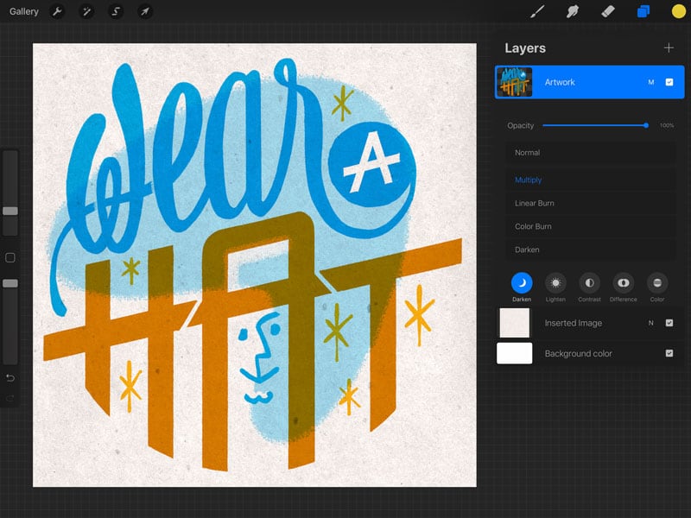Open the Actions menu with the wrench icon
Viewport: 691px width, 518px height.
(x=56, y=12)
